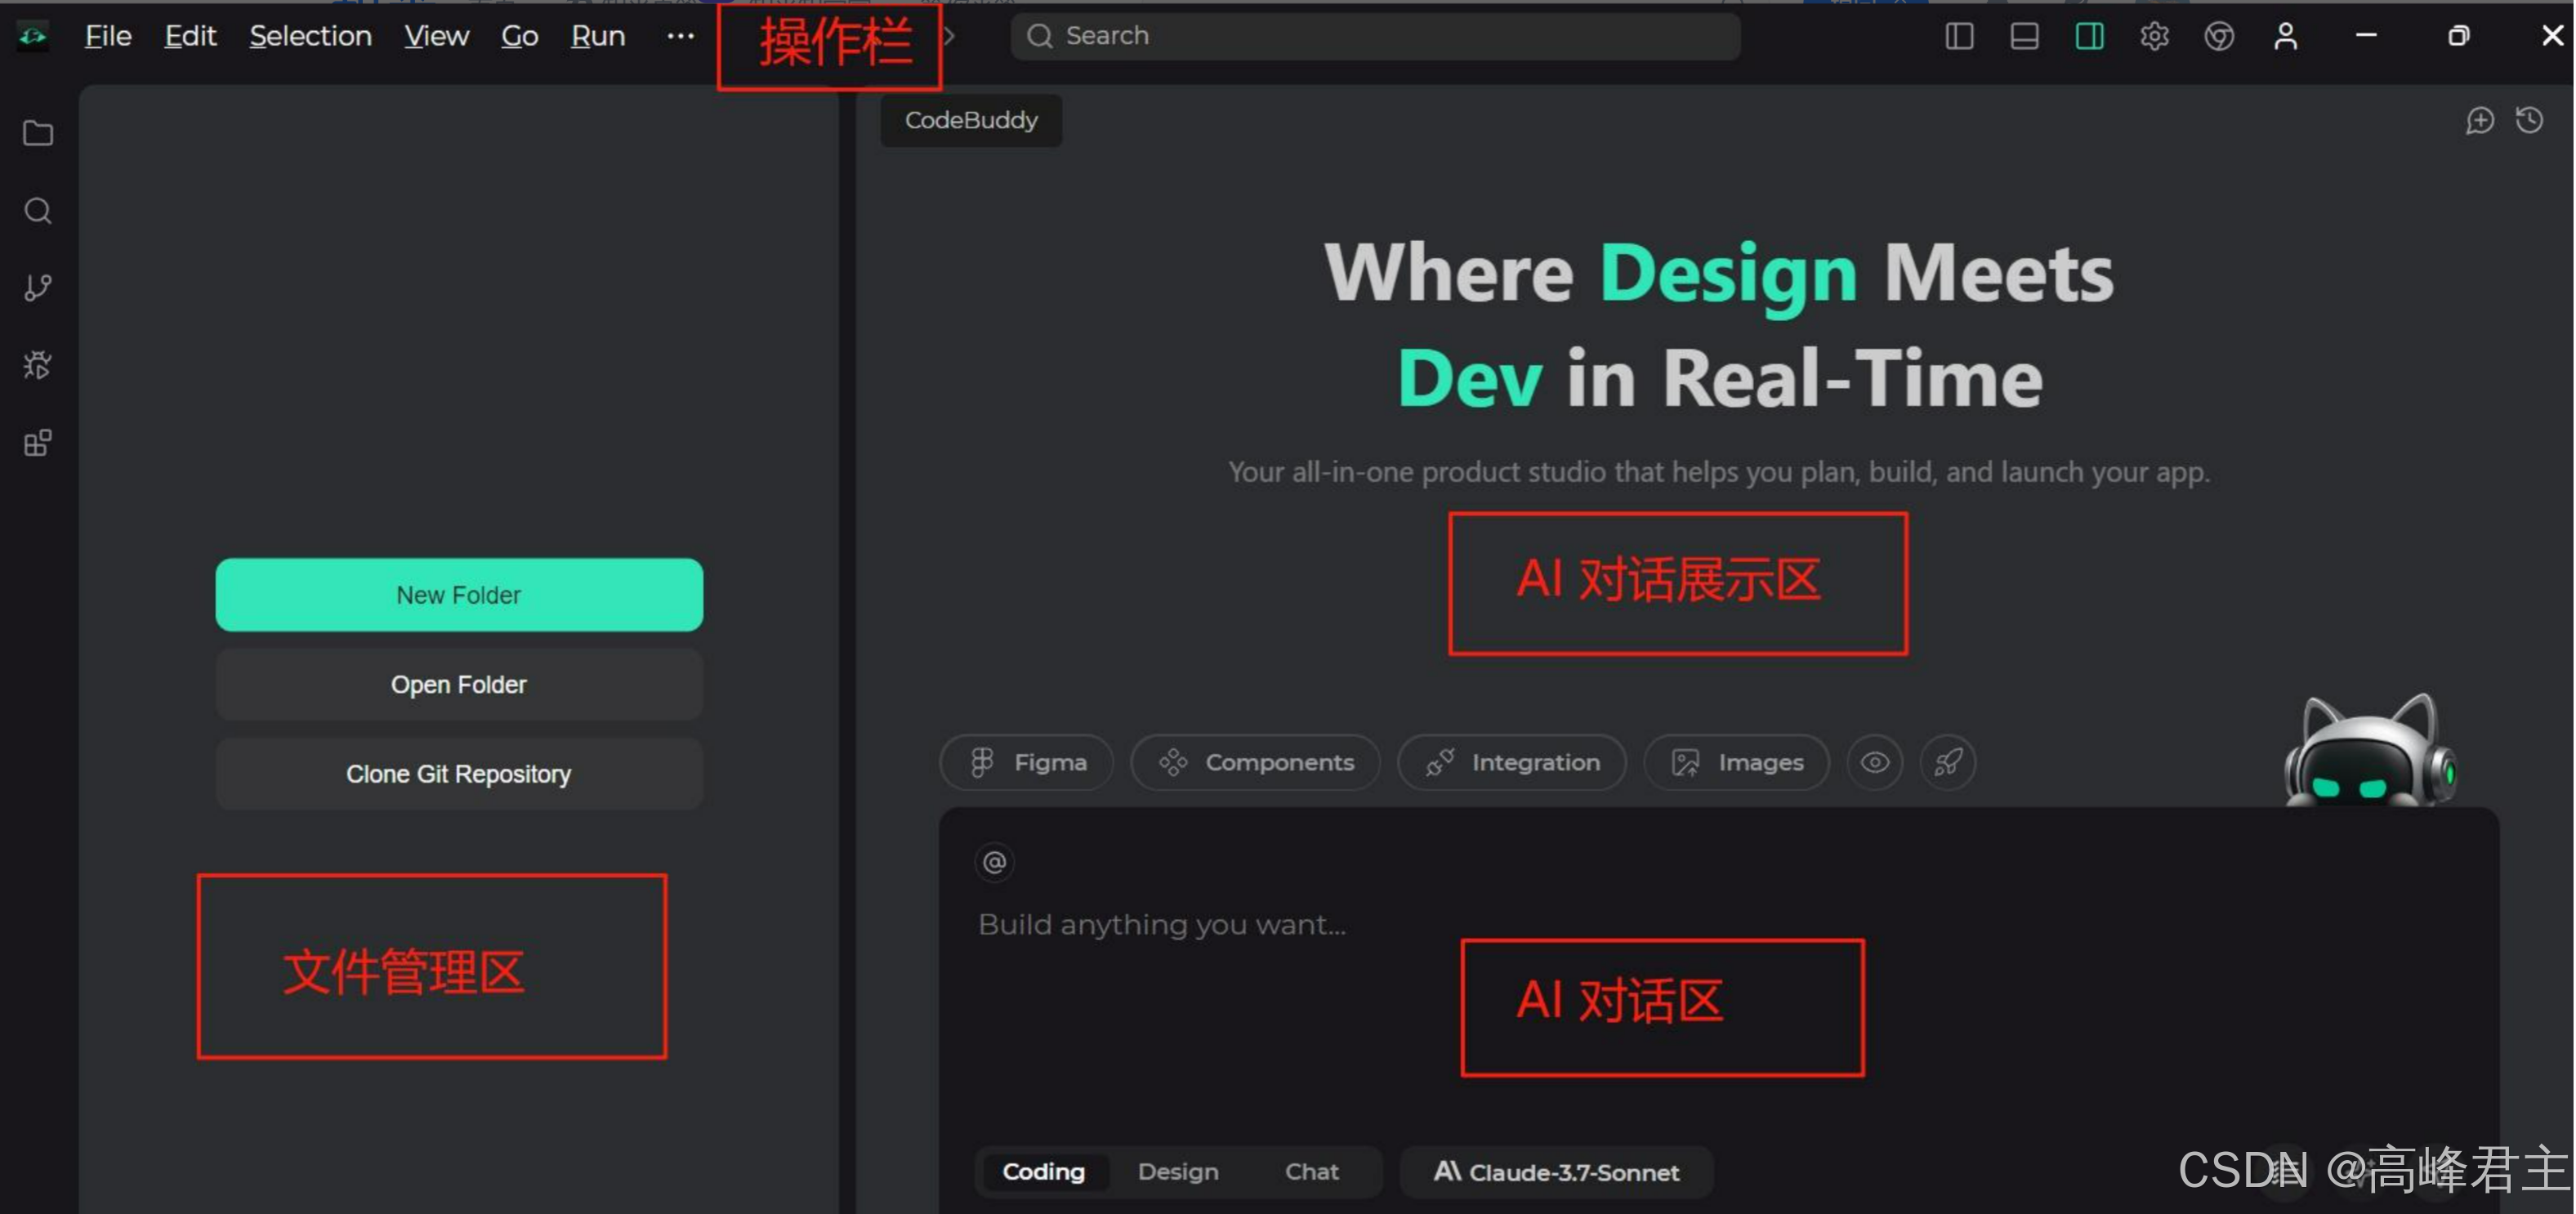The height and width of the screenshot is (1214, 2576).
Task: Open the Run menu
Action: click(x=598, y=36)
